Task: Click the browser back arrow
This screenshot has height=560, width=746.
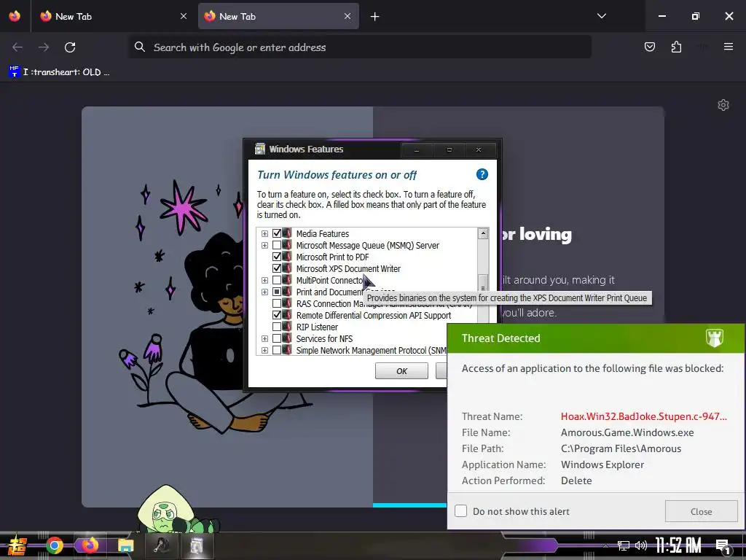Action: coord(17,47)
